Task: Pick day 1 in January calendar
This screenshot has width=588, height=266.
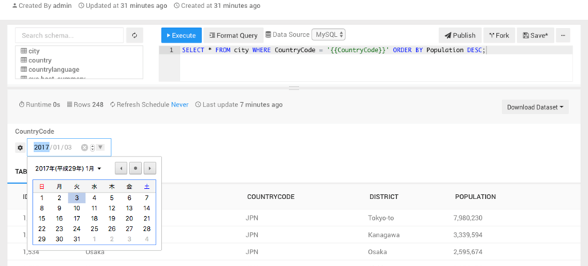Action: 42,198
